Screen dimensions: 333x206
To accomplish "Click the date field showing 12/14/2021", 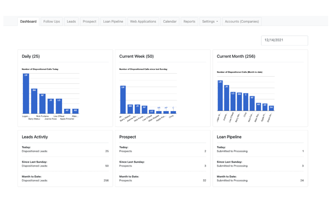I will 285,41.
